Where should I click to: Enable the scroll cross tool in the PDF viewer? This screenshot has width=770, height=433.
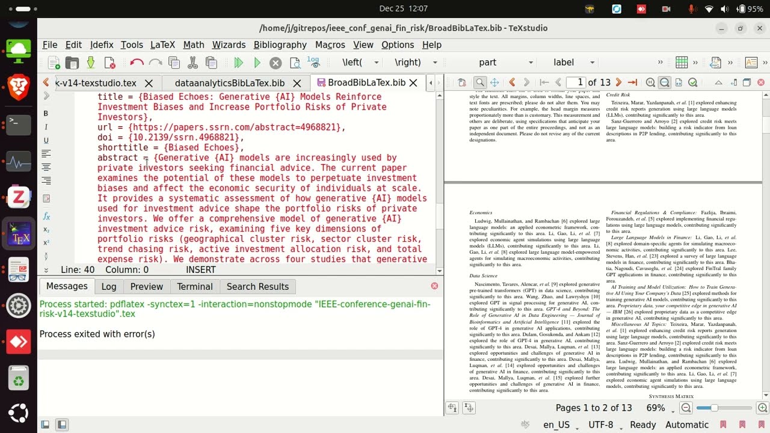tap(494, 82)
